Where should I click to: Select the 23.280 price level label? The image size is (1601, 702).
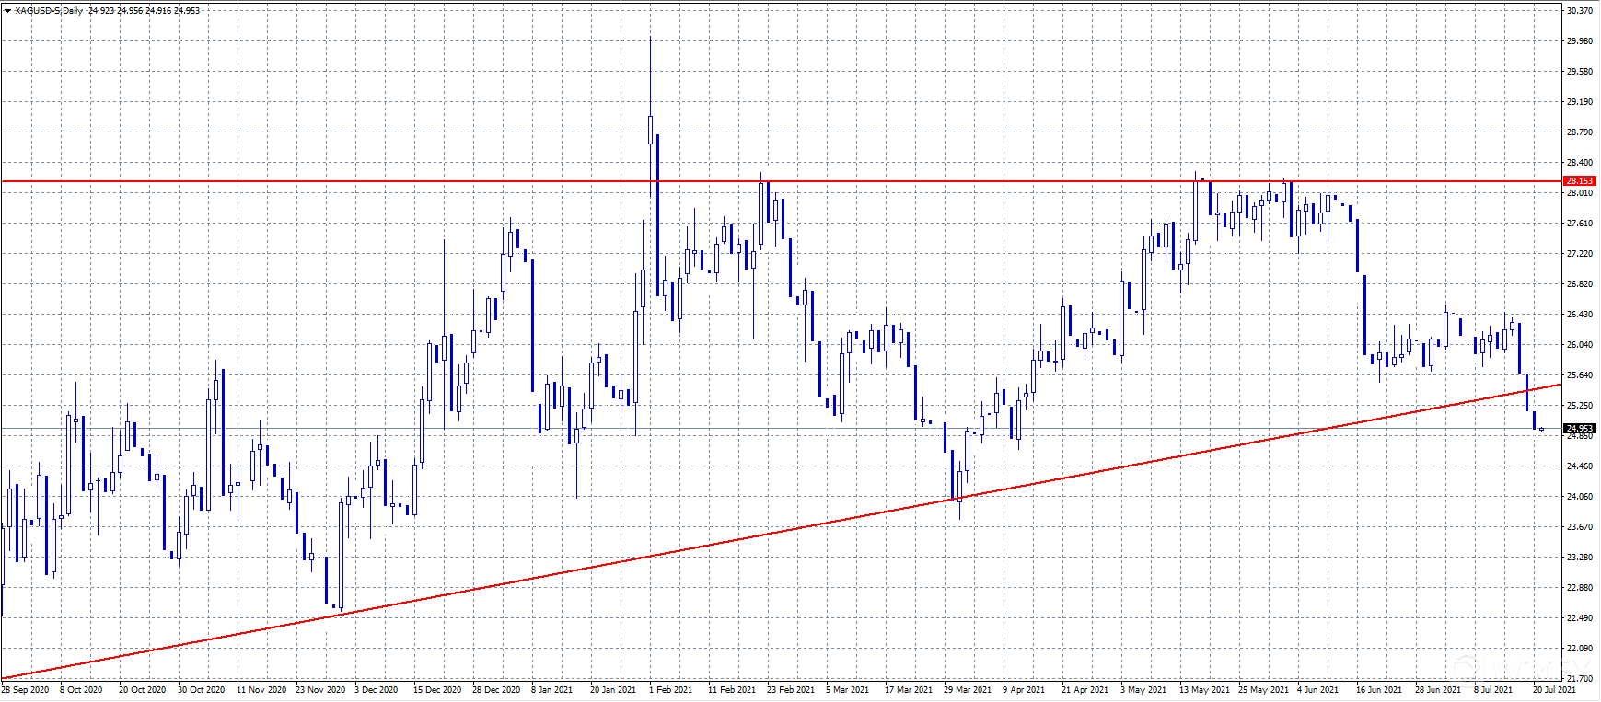click(1580, 558)
